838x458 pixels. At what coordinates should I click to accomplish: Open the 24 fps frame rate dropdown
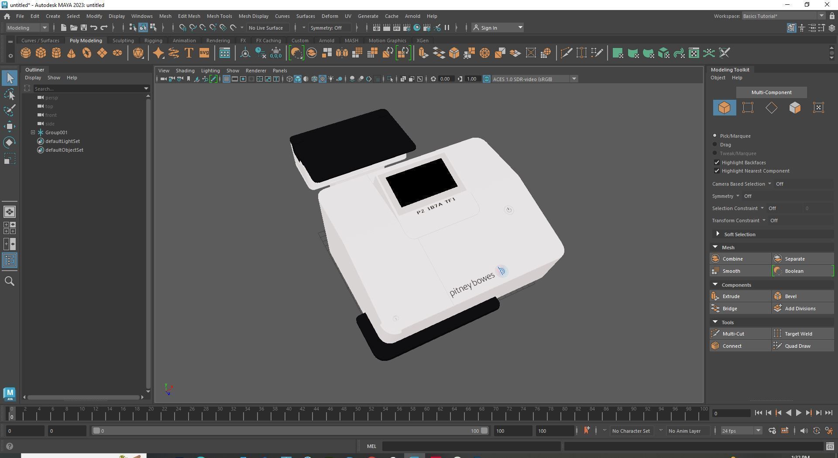741,431
